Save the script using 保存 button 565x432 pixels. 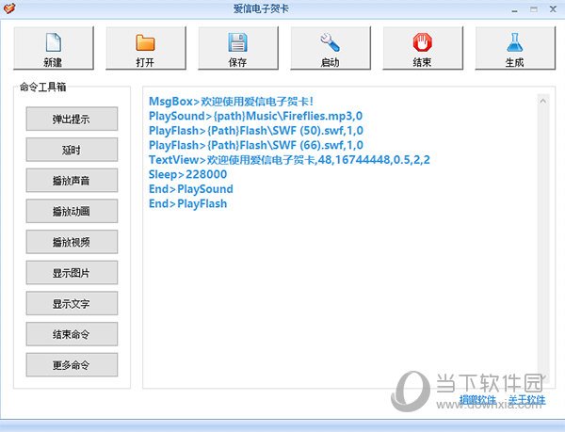237,50
